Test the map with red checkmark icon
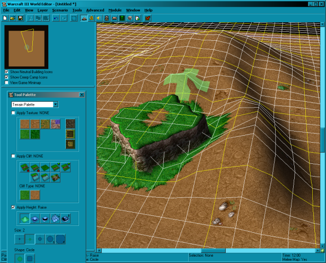The height and width of the screenshot is (263, 326). tap(147, 19)
